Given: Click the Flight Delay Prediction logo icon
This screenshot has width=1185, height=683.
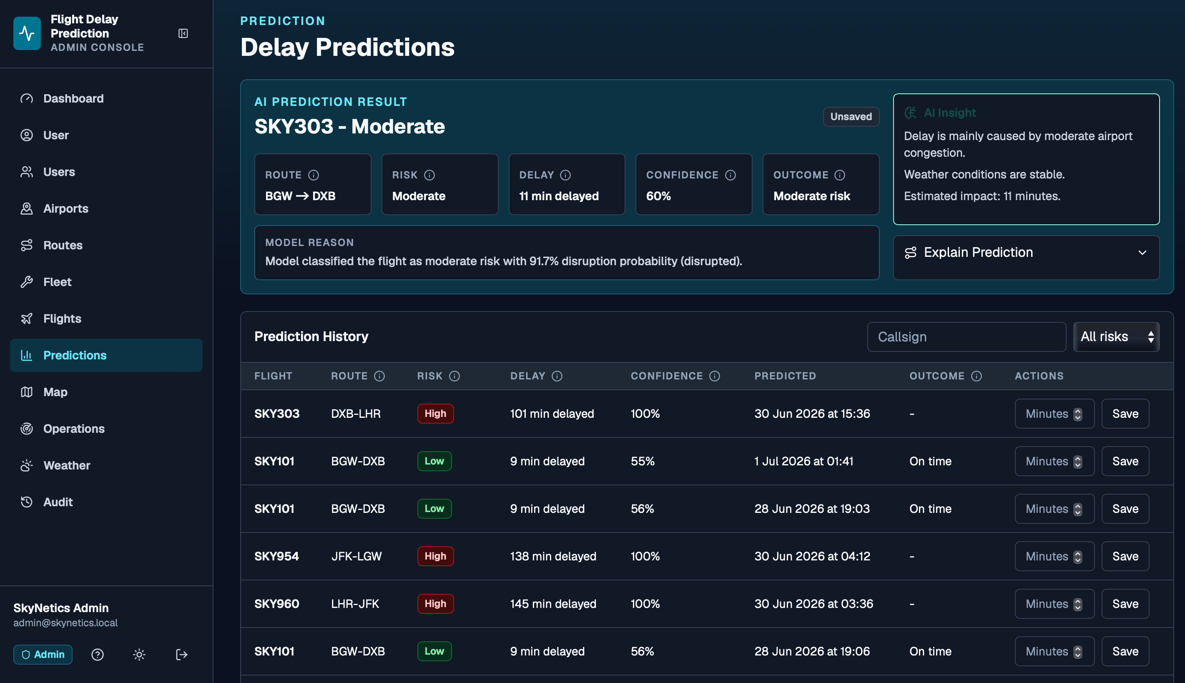Looking at the screenshot, I should coord(27,33).
